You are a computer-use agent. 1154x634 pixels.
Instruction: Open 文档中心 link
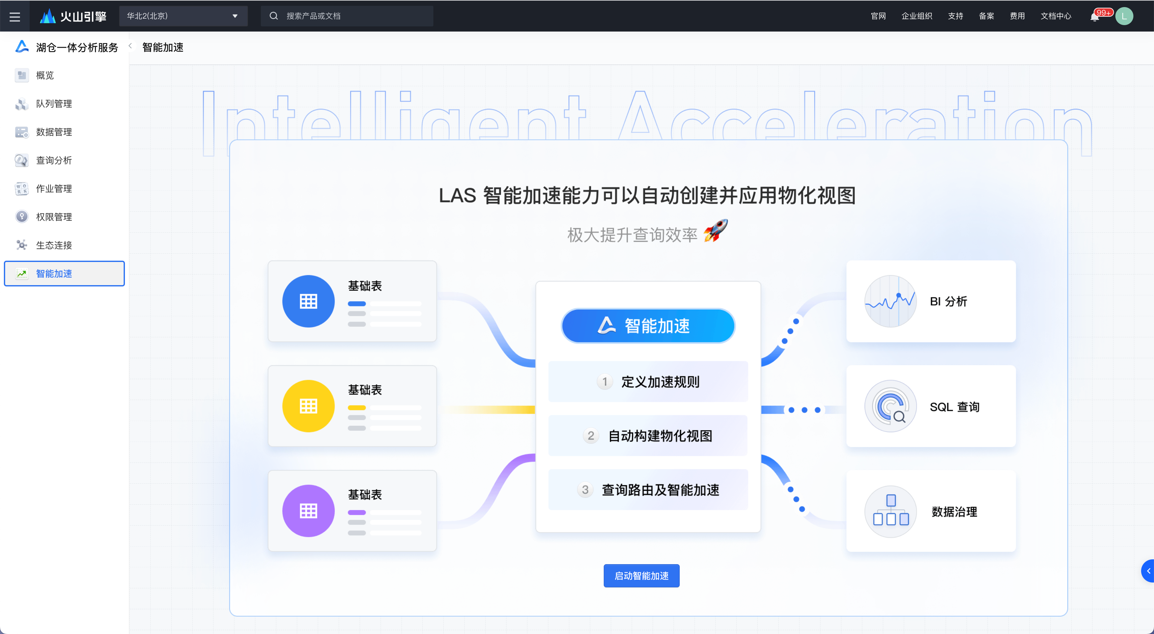coord(1056,16)
